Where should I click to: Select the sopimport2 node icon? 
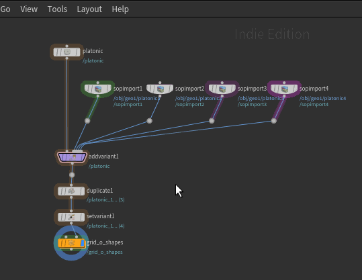tap(161, 89)
